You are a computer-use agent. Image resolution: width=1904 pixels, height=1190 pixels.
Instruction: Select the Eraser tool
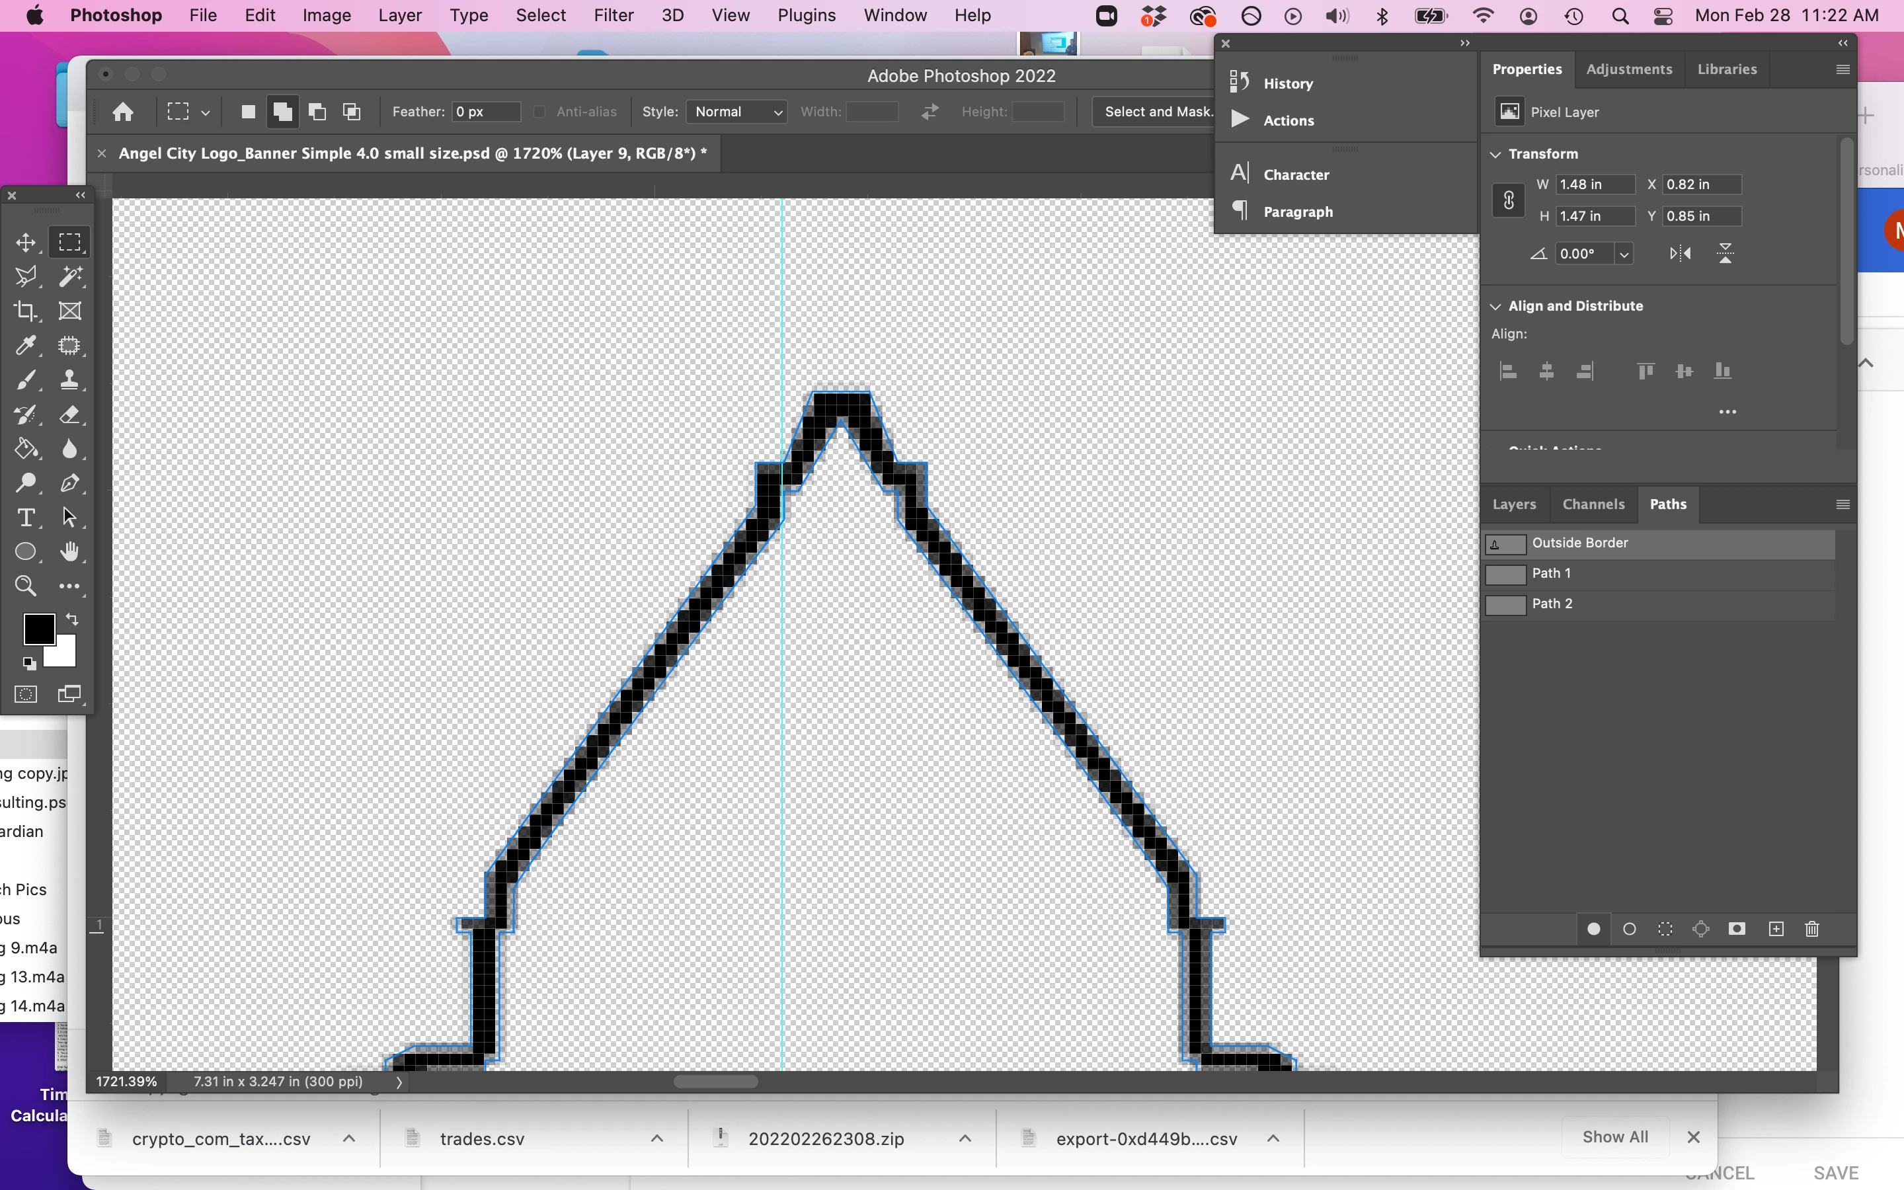[70, 415]
